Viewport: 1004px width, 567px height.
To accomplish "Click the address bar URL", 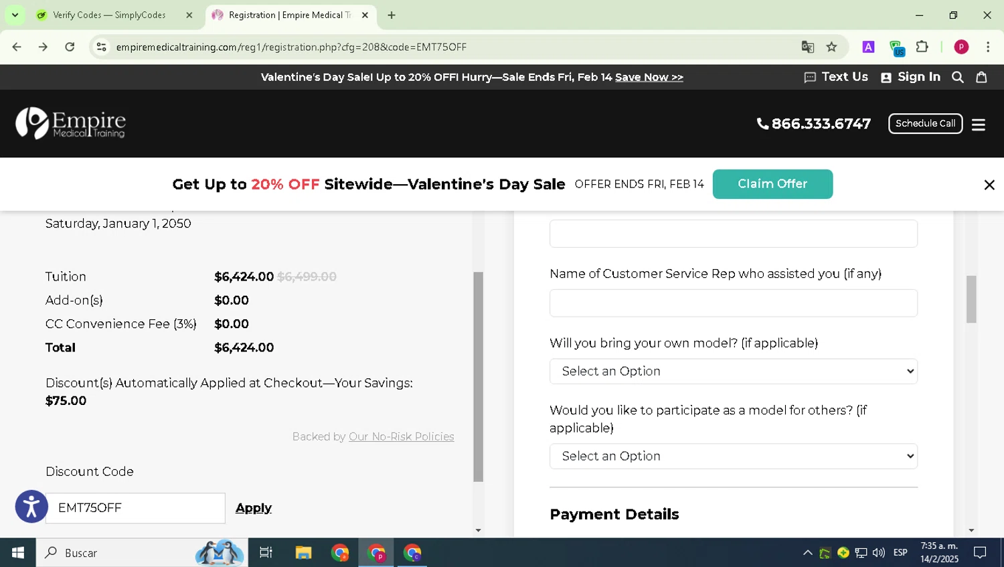I will (x=291, y=47).
